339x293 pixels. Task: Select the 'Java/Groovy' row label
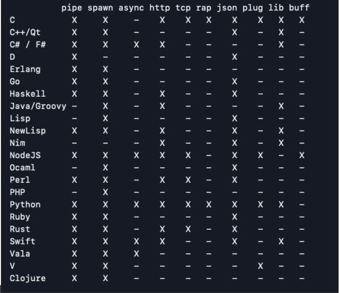pyautogui.click(x=38, y=106)
